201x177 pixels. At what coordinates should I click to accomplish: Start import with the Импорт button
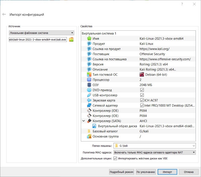click(x=167, y=172)
